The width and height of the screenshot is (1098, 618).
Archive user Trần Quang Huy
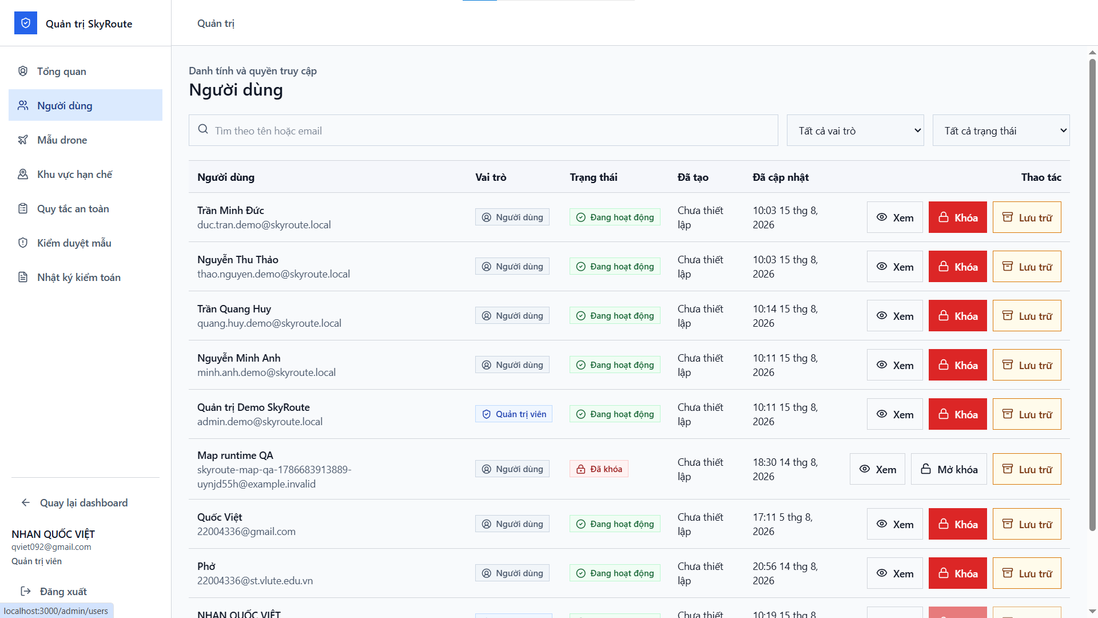[x=1027, y=316]
